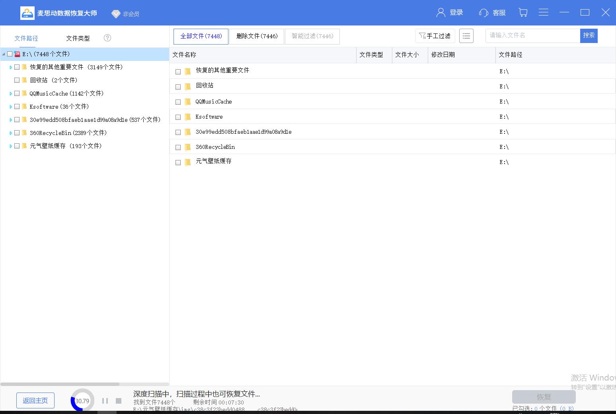Click the 返回主页 button
This screenshot has width=616, height=414.
point(35,400)
